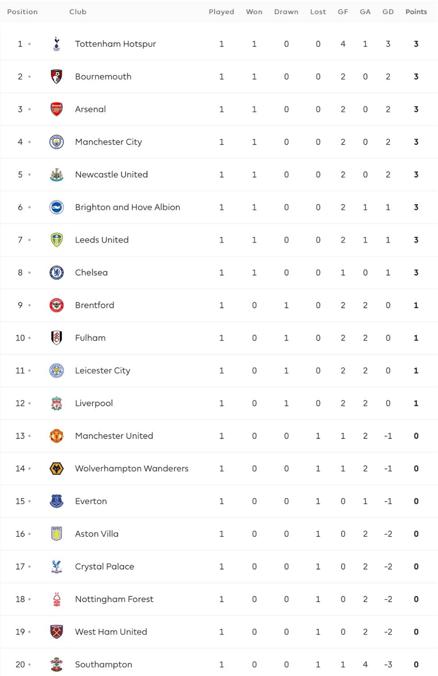Expand the dot next to position 20
Screen dimensions: 438x676
click(29, 664)
